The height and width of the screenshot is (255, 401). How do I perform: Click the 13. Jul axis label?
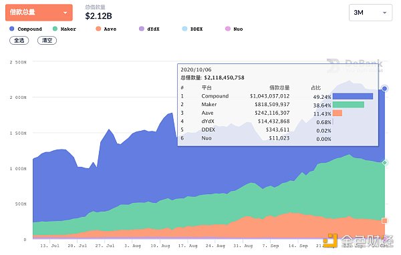(x=50, y=246)
